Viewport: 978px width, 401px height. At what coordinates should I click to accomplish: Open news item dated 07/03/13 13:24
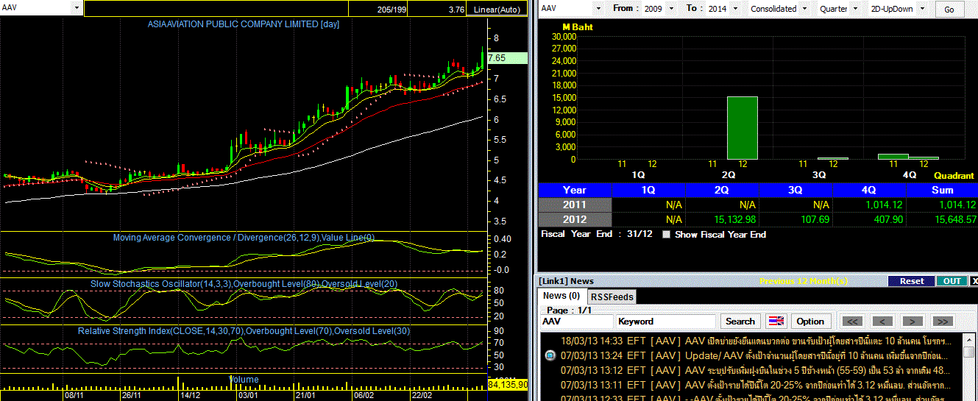755,356
